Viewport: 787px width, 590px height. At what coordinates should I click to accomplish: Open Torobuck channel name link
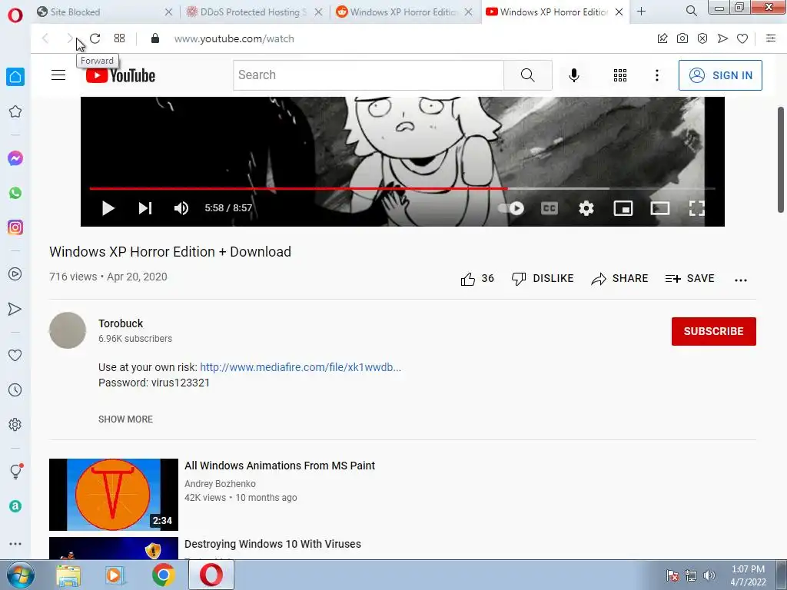[121, 323]
